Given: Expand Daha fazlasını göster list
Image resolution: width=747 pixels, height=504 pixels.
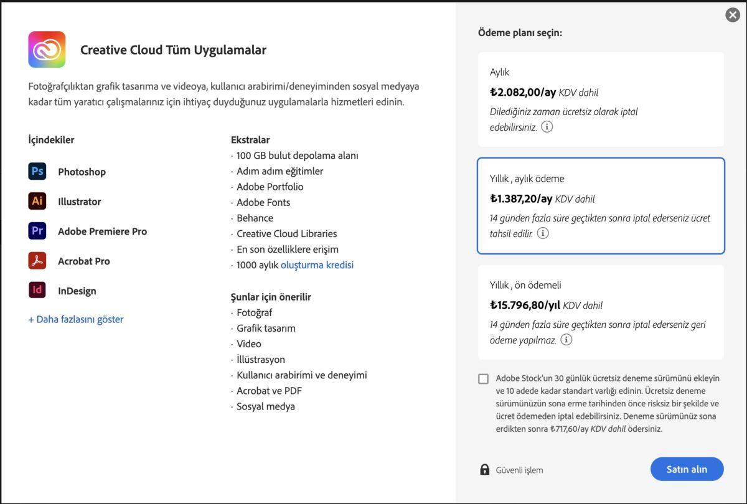Looking at the screenshot, I should point(75,319).
